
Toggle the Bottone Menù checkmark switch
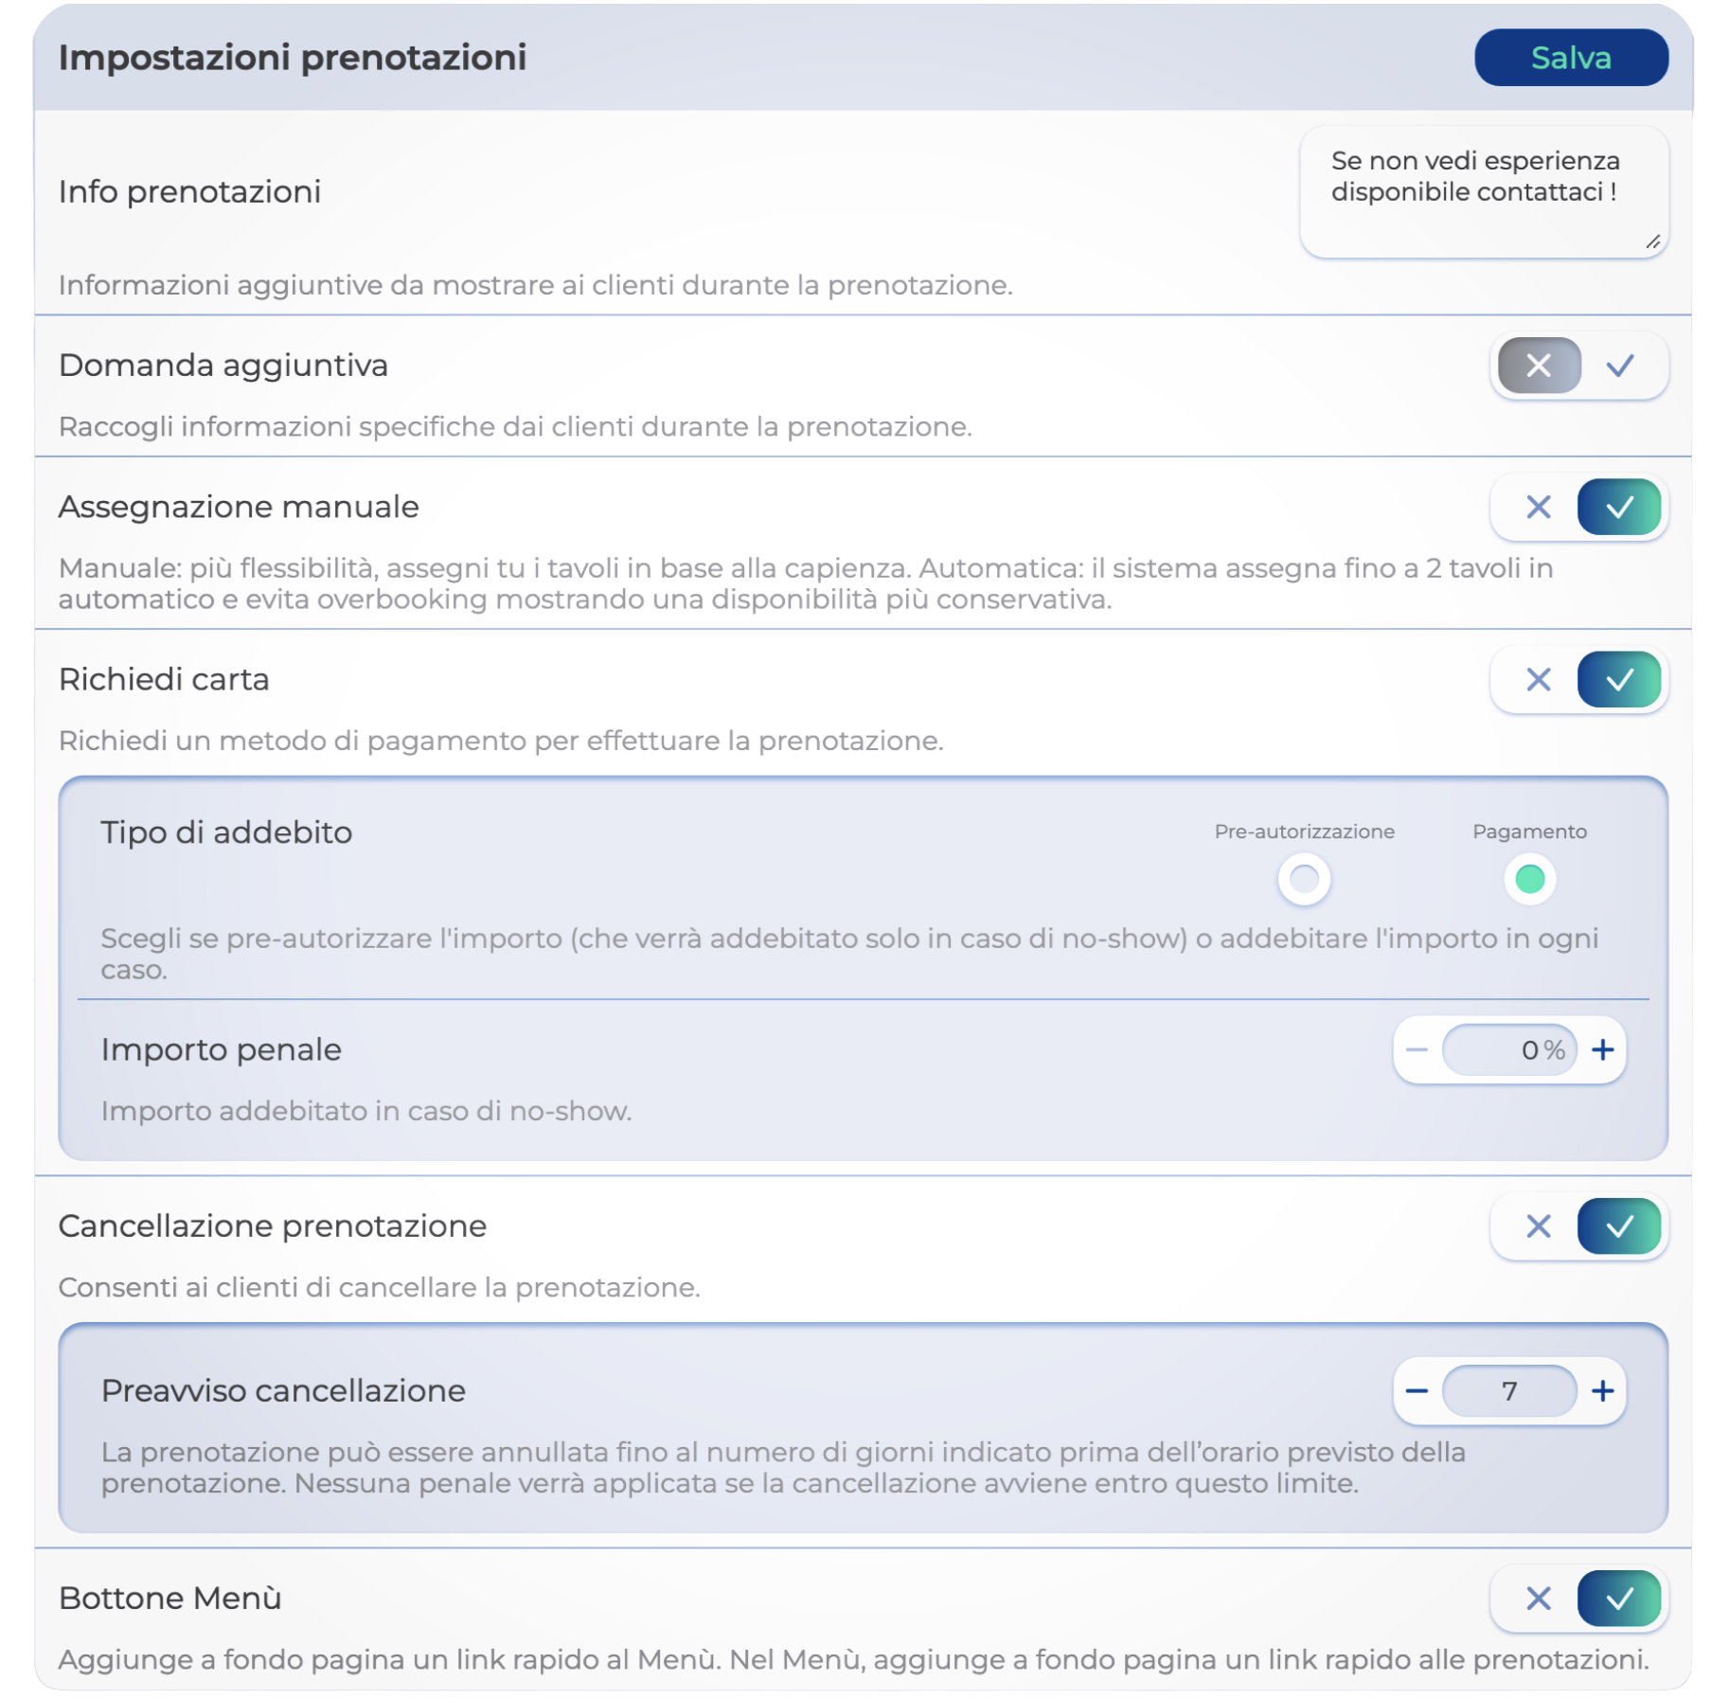click(1618, 1600)
